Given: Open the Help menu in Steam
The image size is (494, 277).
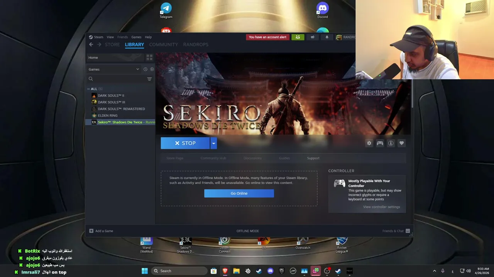Looking at the screenshot, I should [148, 37].
